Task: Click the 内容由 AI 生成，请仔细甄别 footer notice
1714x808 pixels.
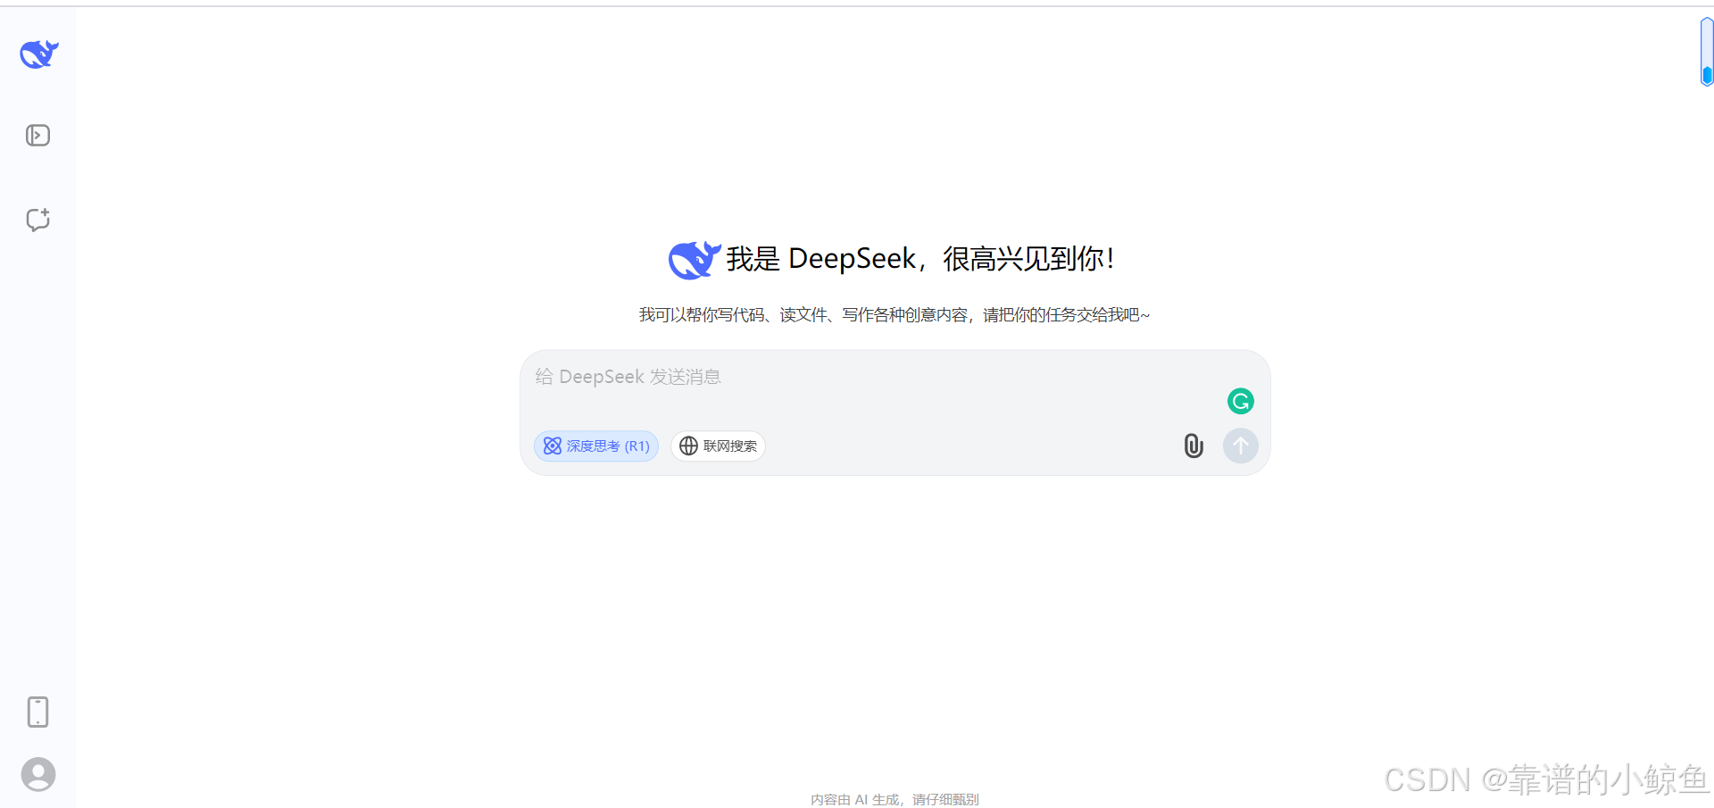Action: coord(894,799)
